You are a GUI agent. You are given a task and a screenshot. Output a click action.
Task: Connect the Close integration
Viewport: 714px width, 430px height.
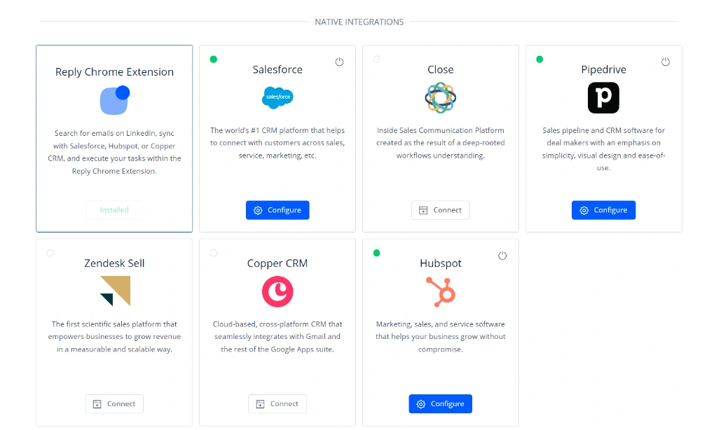pyautogui.click(x=440, y=210)
